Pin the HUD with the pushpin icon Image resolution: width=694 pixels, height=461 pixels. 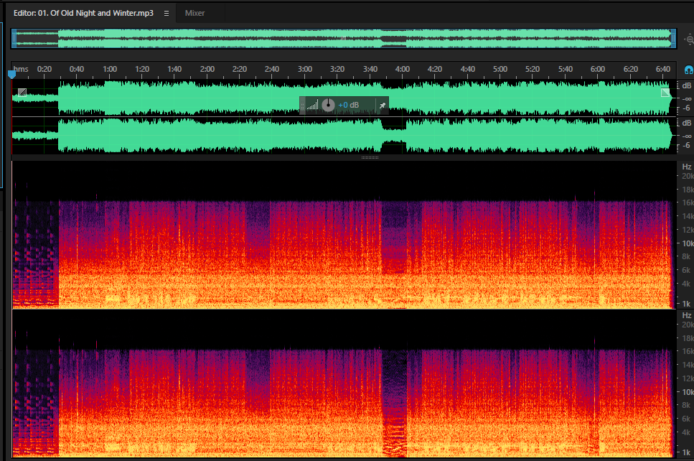(x=383, y=106)
